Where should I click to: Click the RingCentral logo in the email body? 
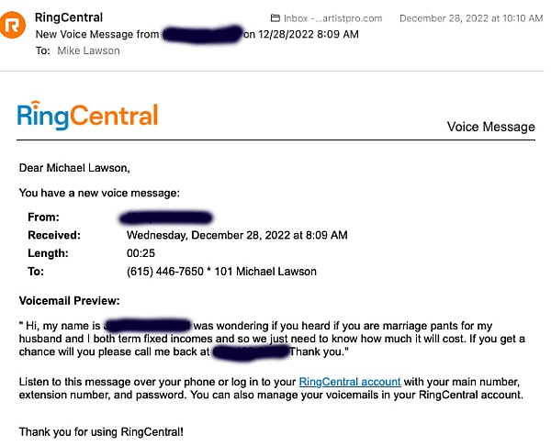(88, 115)
